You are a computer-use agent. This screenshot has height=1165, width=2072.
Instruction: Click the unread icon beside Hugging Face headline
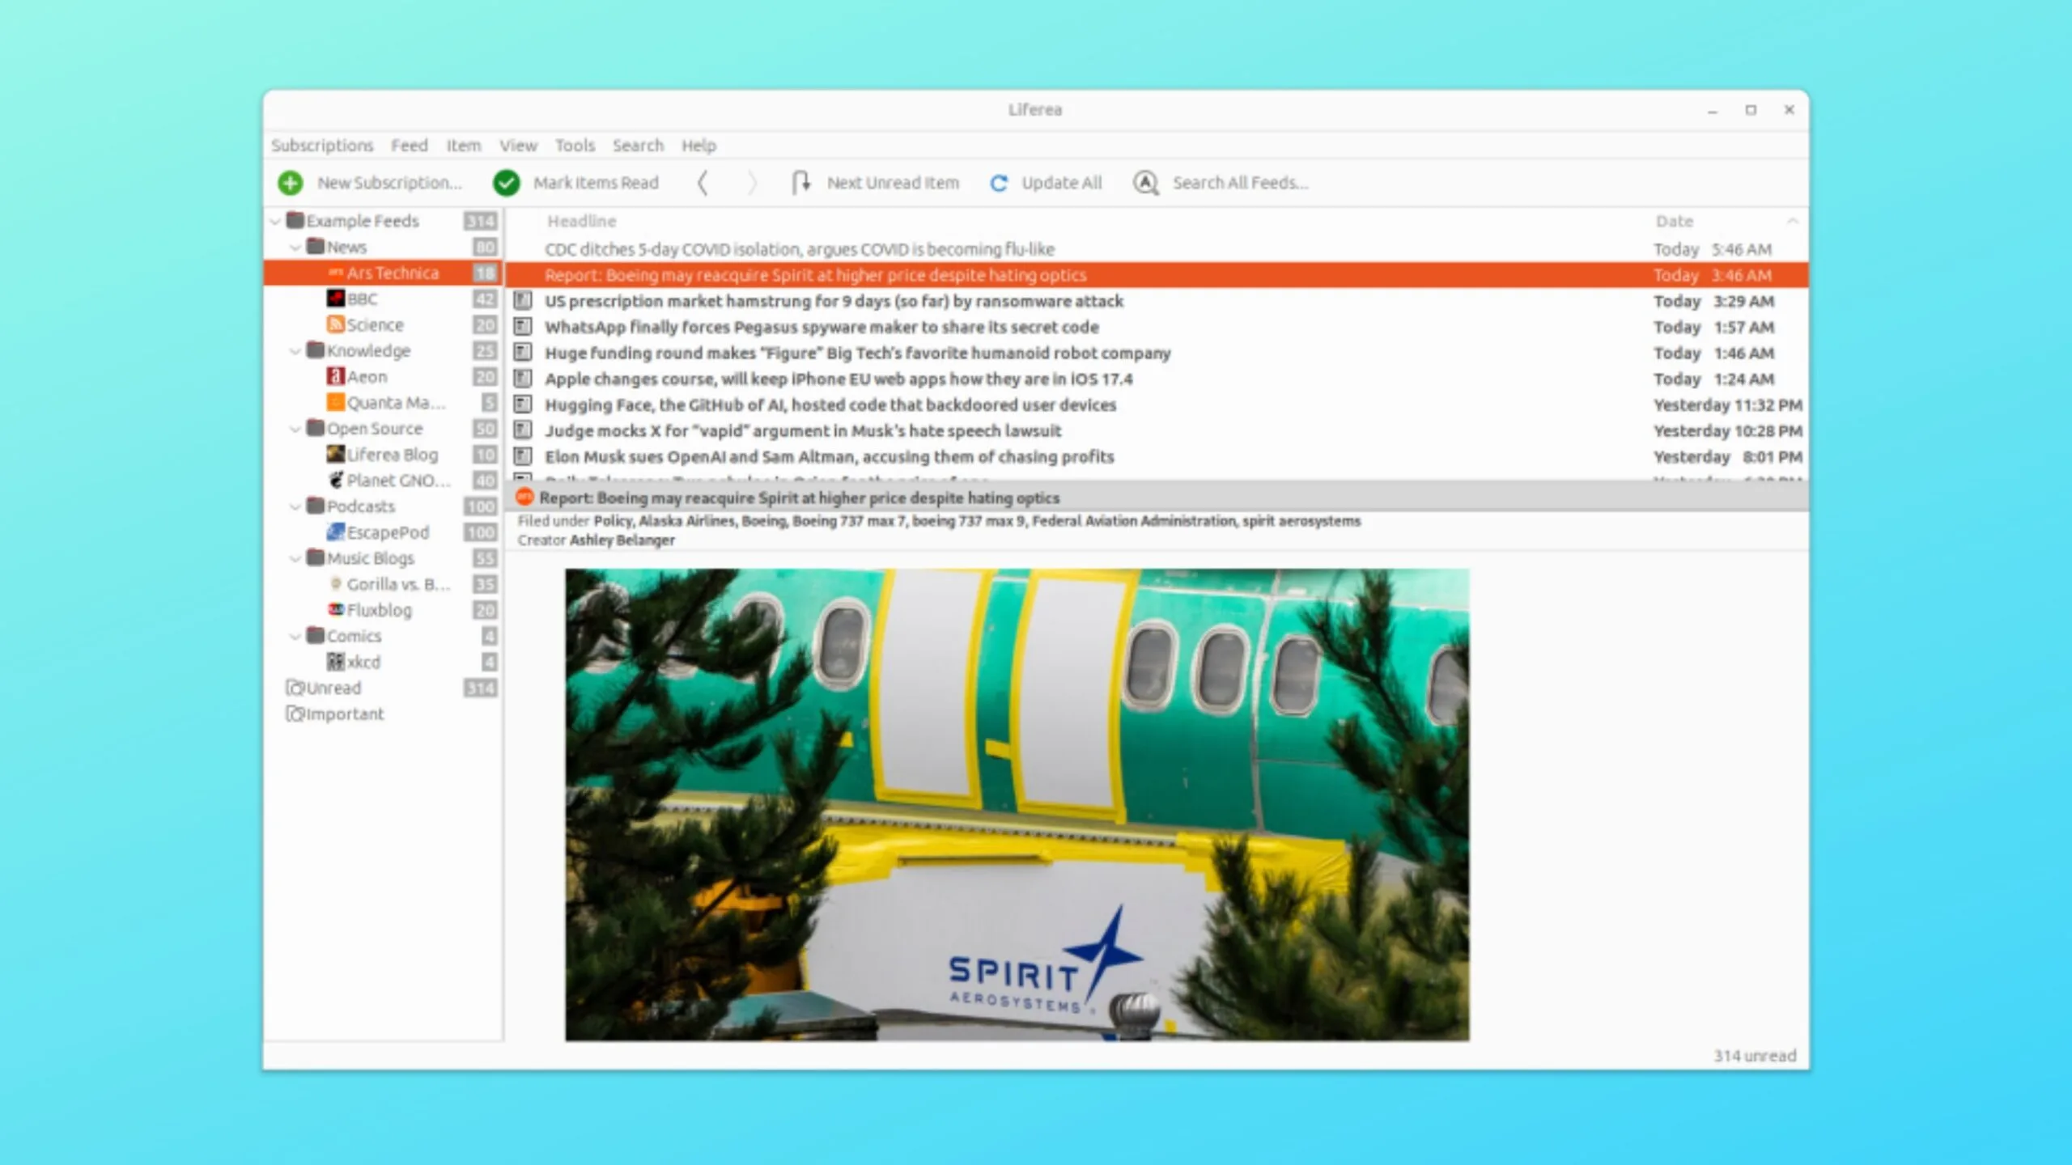(523, 405)
